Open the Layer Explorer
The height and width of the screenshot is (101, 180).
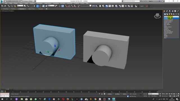pyautogui.click(x=103, y=6)
